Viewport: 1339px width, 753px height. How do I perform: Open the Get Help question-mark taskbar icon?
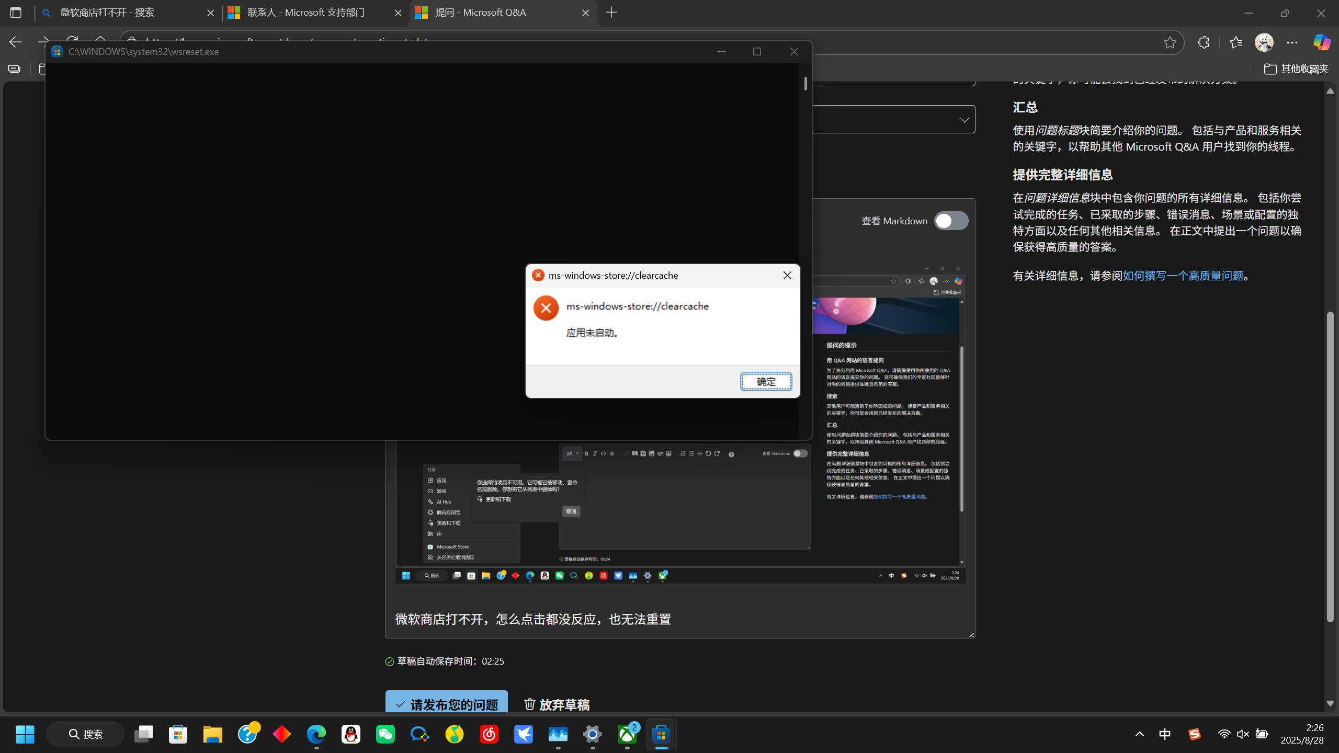(x=247, y=734)
